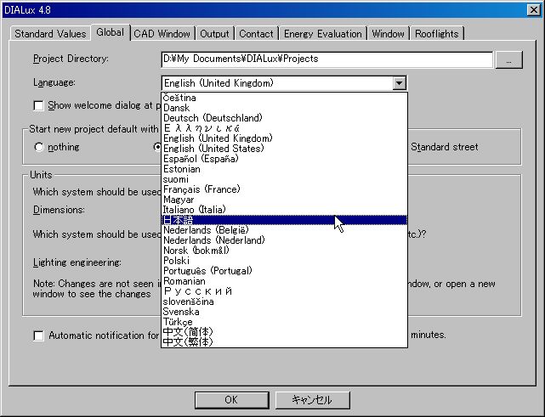This screenshot has width=545, height=417.
Task: Pick Italiano (Italia) language
Action: coord(284,210)
